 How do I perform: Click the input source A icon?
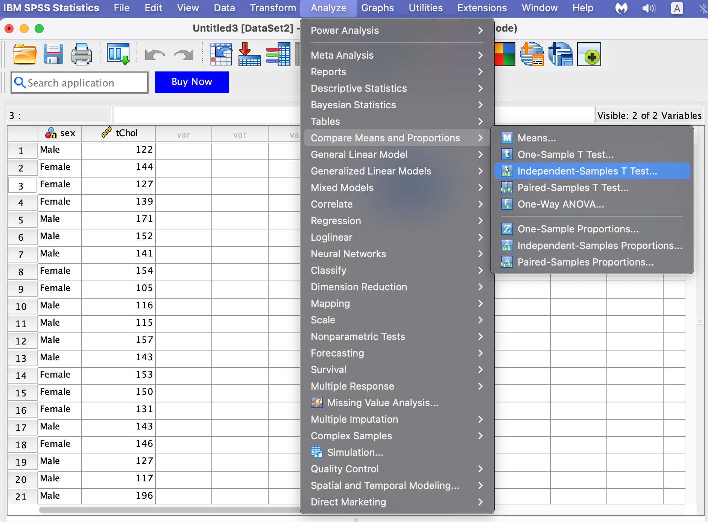[x=677, y=8]
